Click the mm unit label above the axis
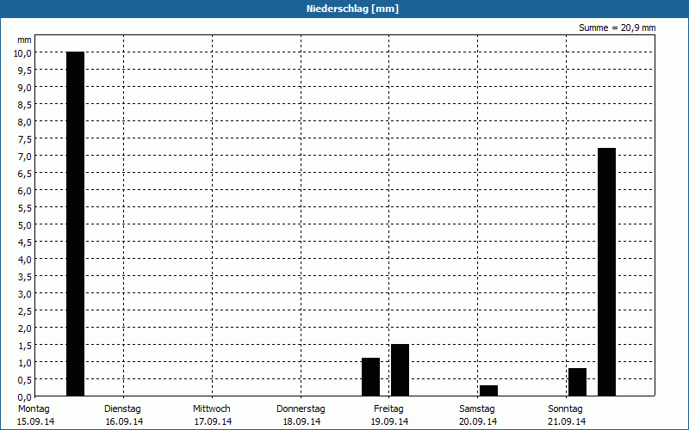Image resolution: width=689 pixels, height=430 pixels. pyautogui.click(x=24, y=40)
